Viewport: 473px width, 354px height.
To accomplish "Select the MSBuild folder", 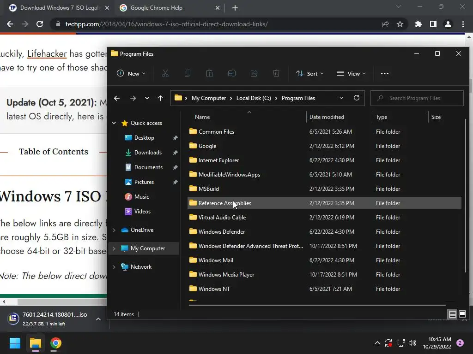I will coord(324,189).
